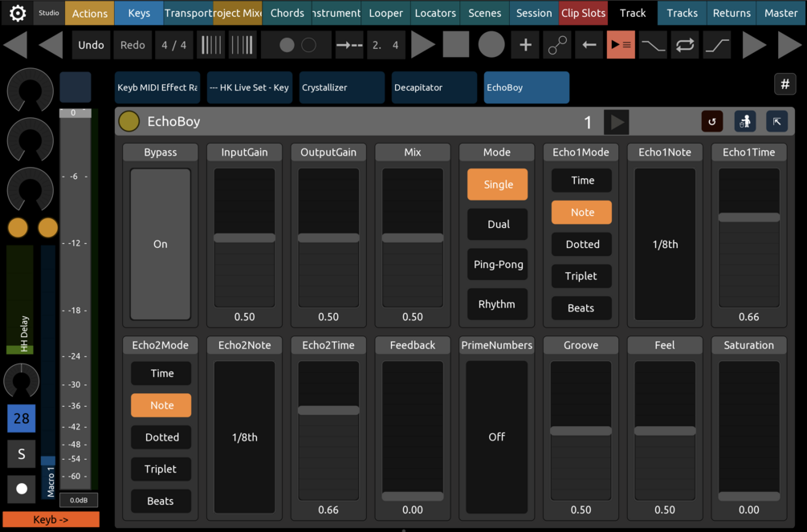Click the plus icon in the toolbar
The image size is (807, 532).
525,45
